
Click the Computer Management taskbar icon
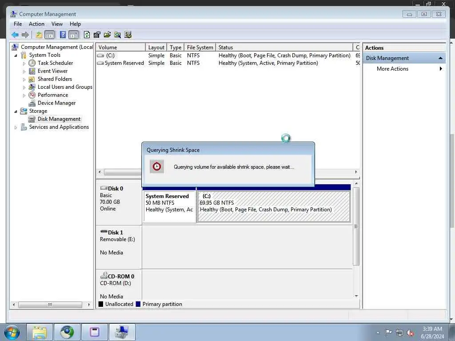click(122, 332)
